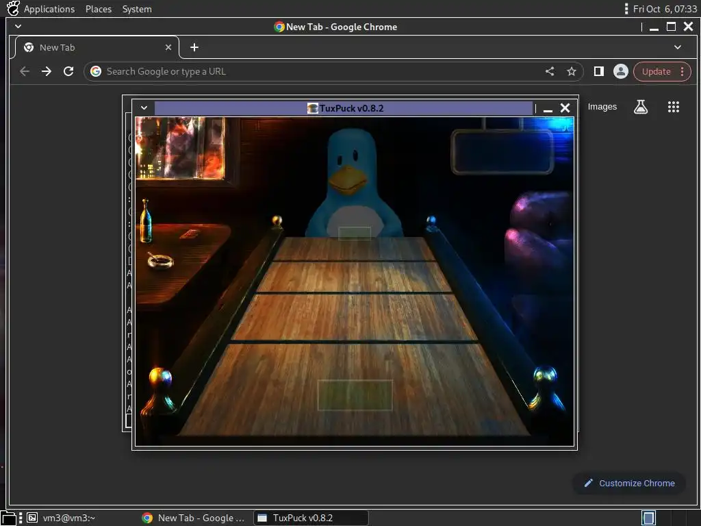The height and width of the screenshot is (526, 701).
Task: Click the show desktop icon in bottom panel
Action: click(x=8, y=518)
